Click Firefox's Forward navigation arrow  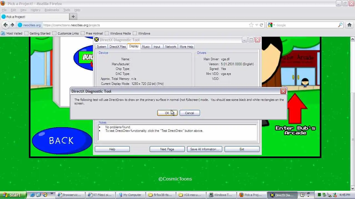pos(12,25)
